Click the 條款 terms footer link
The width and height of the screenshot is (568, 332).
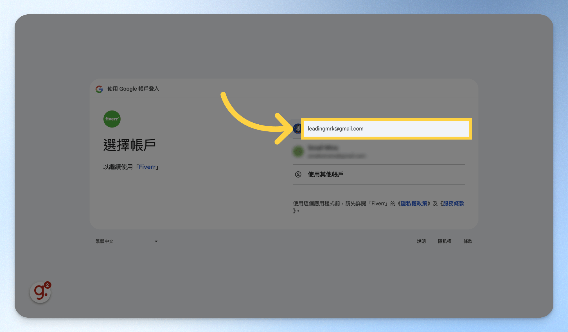[468, 241]
